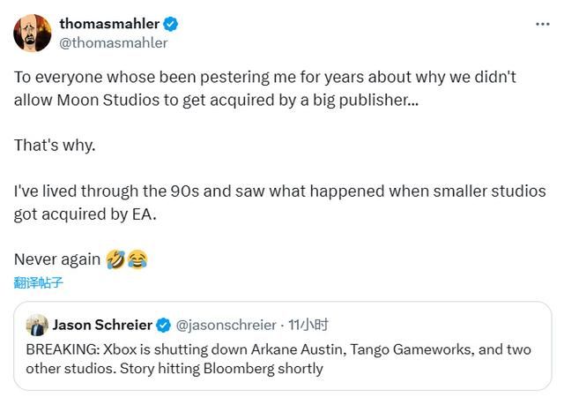
Task: Click Jason Schreier's verified badge
Action: pos(163,325)
